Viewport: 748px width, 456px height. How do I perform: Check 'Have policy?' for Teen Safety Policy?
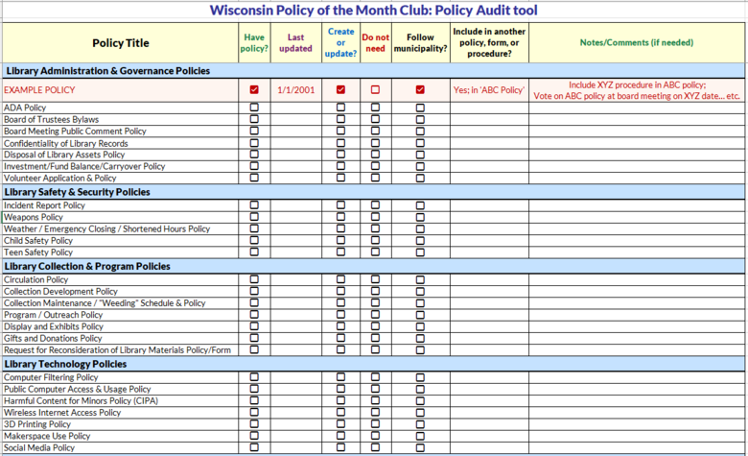(254, 252)
